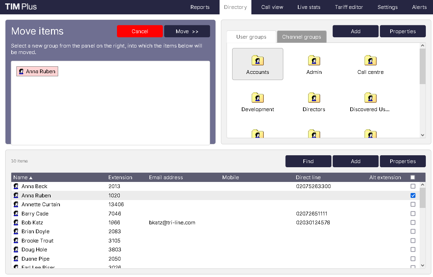Click the user icon beside Bob Katz
The image size is (433, 277).
(16, 223)
